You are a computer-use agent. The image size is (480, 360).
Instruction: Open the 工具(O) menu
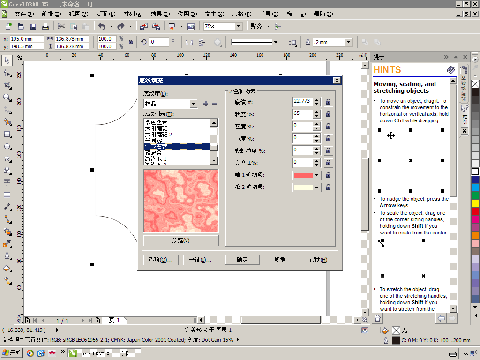click(x=269, y=14)
